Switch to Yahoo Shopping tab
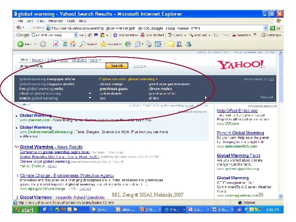 pos(79,60)
